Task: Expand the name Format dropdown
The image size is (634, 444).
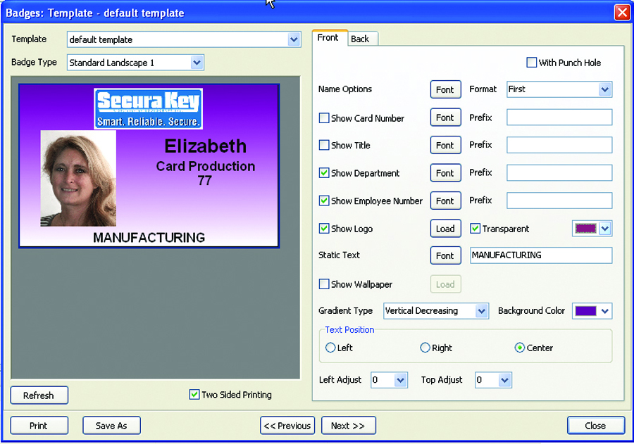Action: [x=604, y=89]
